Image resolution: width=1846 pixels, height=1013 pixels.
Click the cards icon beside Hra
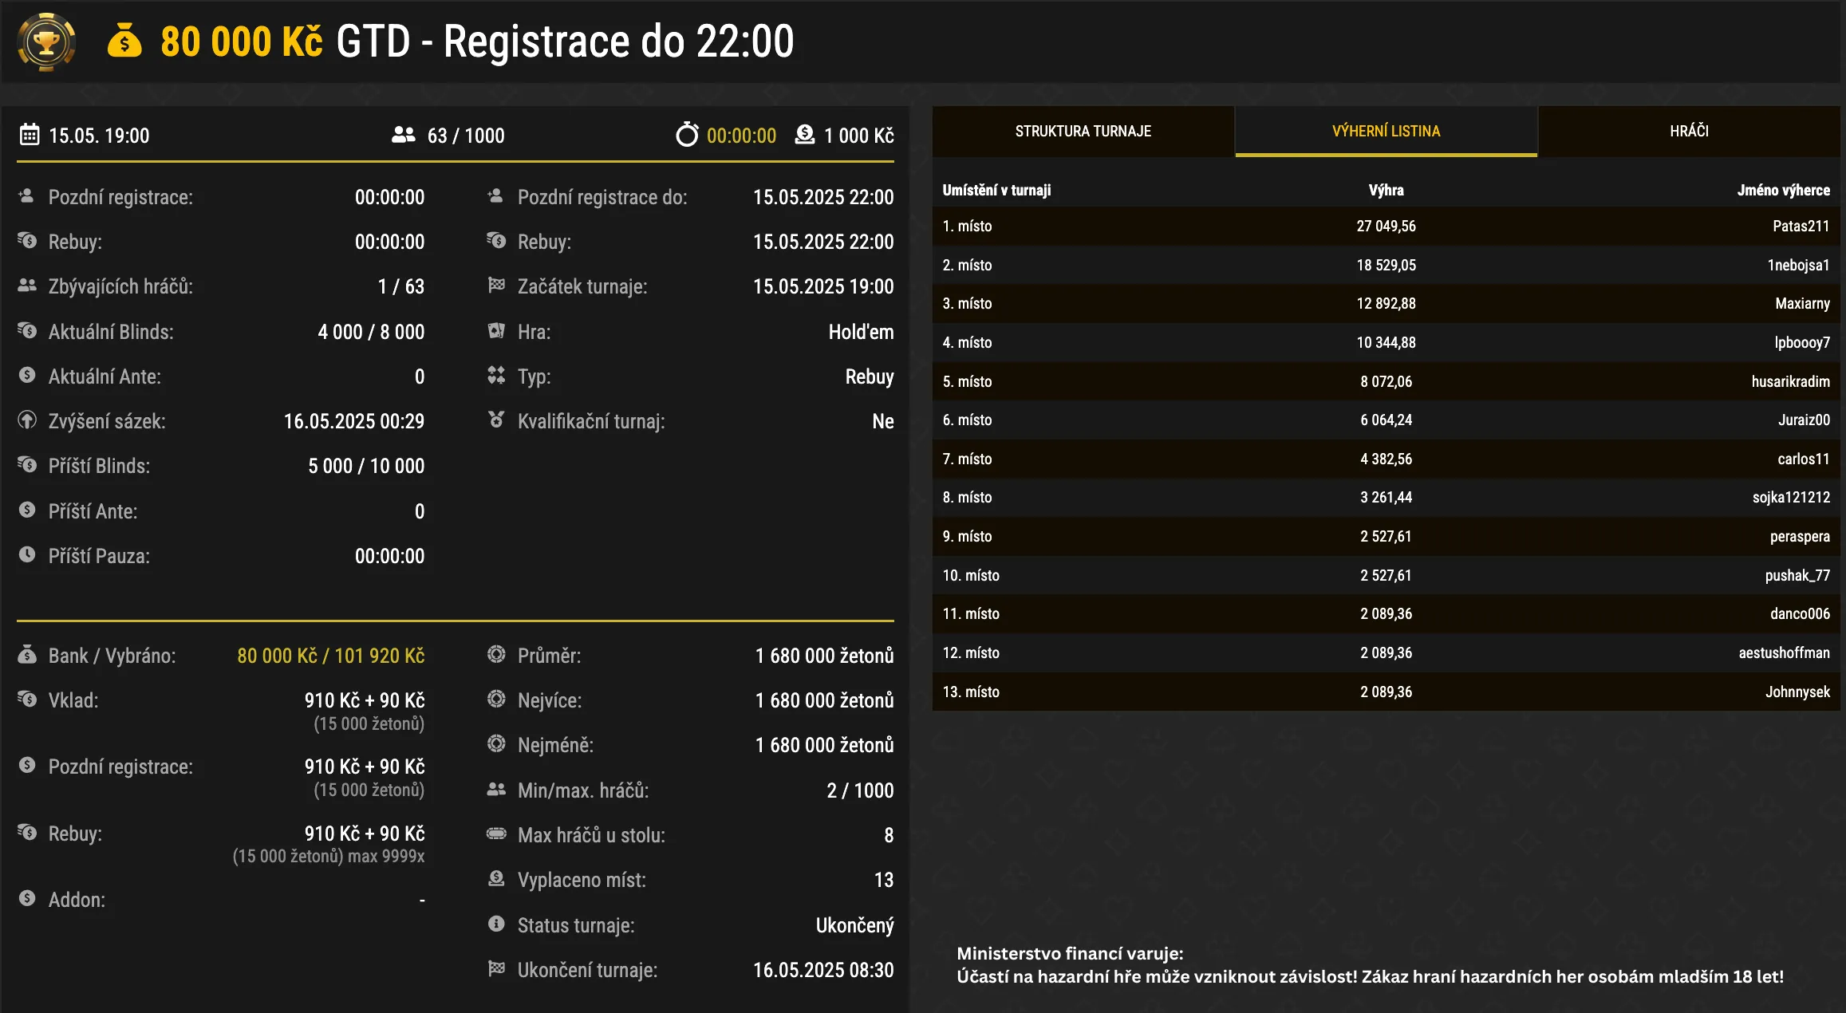tap(496, 331)
